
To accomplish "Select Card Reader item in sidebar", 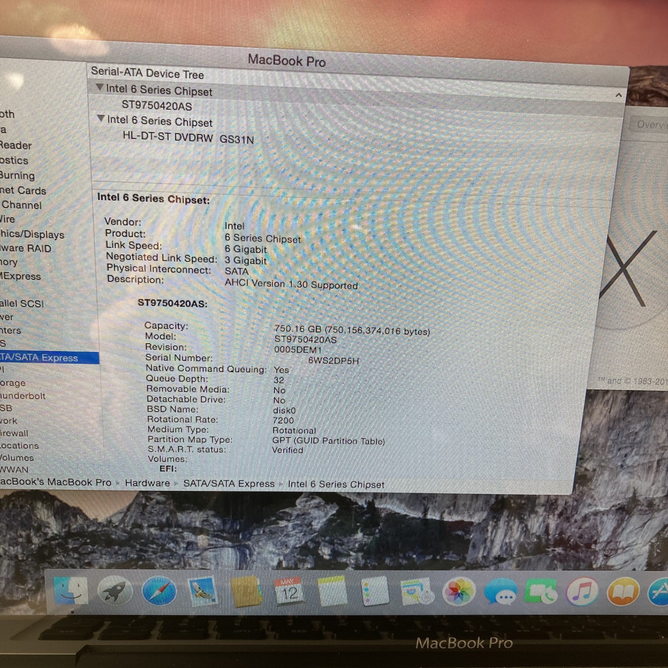I will pos(15,145).
